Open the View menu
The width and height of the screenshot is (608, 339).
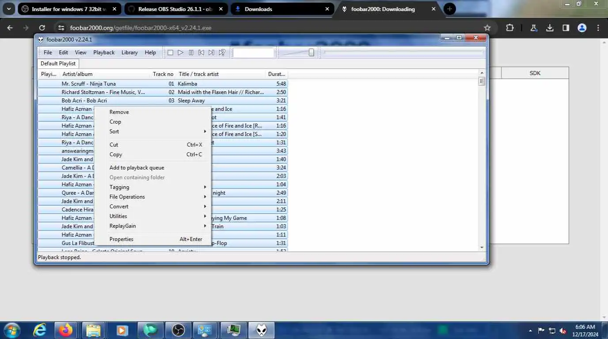80,53
